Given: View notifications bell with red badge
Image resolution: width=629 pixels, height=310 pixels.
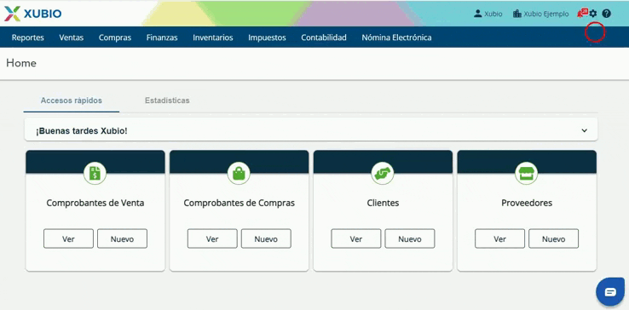Looking at the screenshot, I should [x=582, y=14].
